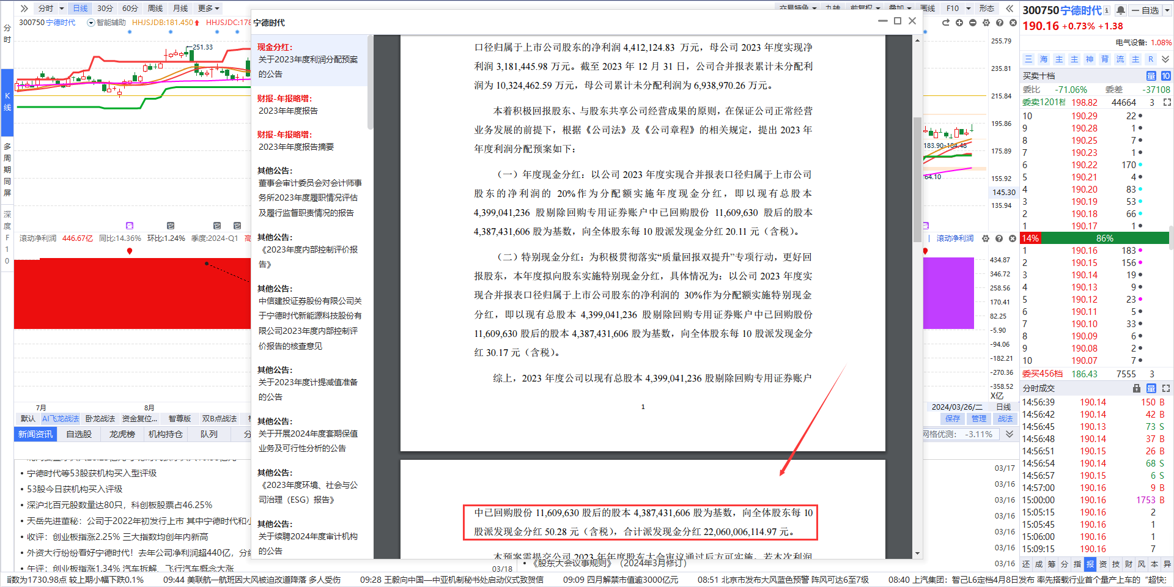
Task: Open the 机构持仓 tab
Action: point(166,434)
